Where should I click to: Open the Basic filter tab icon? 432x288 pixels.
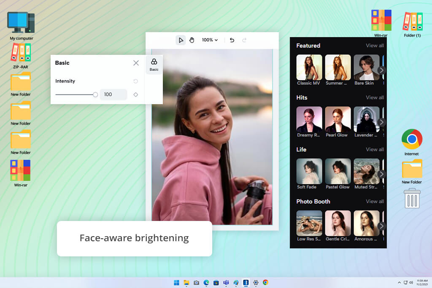click(x=154, y=65)
